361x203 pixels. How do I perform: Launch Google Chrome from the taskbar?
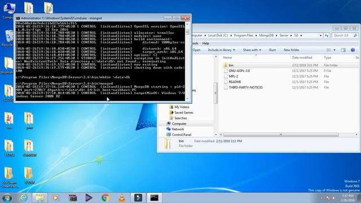click(105, 198)
